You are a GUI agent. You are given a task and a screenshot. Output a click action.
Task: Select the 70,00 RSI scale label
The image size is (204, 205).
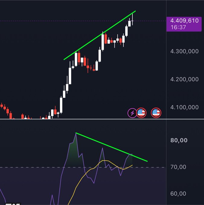[178, 167]
